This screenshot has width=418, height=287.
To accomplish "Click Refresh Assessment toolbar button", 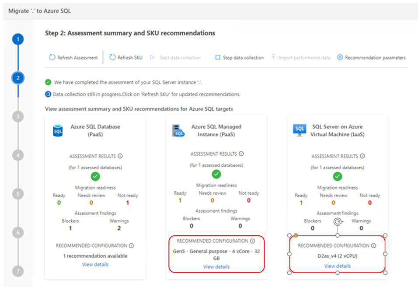I will tap(73, 58).
